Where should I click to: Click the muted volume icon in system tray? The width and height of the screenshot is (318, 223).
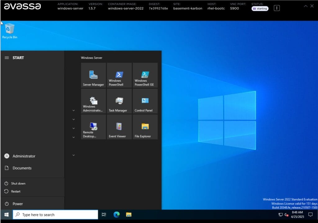pyautogui.click(x=286, y=214)
